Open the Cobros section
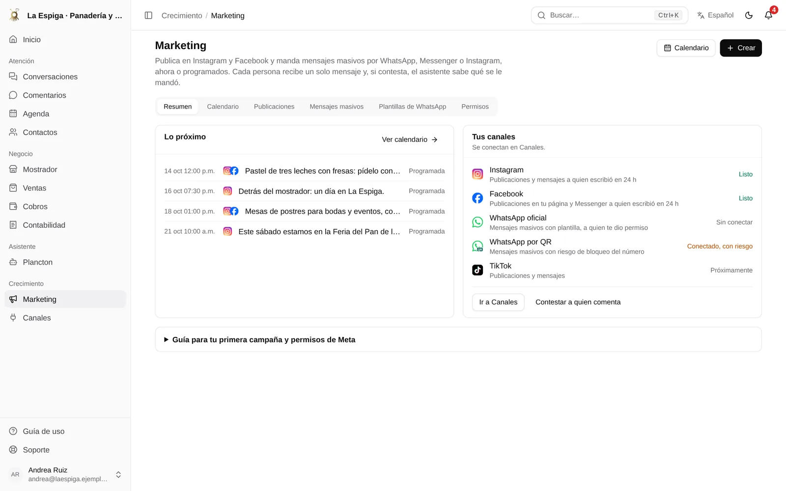This screenshot has height=491, width=786. click(65, 207)
